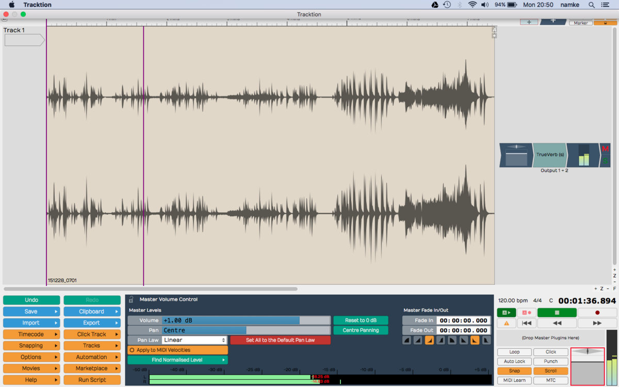The width and height of the screenshot is (619, 387).
Task: Mute Track 1 with the red M
Action: 606,149
